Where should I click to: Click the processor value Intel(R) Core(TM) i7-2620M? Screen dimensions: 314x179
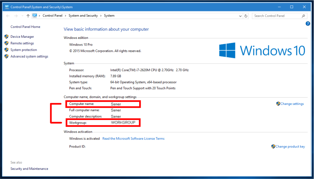pos(149,70)
